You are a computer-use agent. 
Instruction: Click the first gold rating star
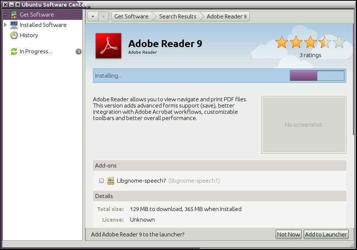[282, 42]
